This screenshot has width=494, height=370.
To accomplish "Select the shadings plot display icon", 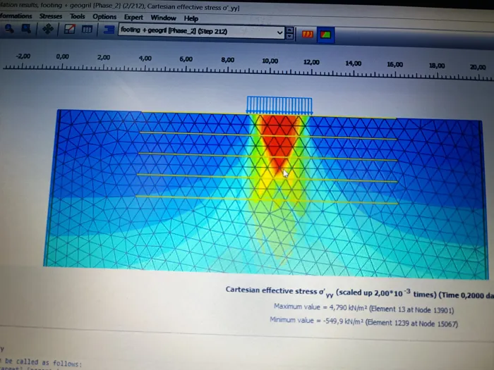I will [x=325, y=35].
